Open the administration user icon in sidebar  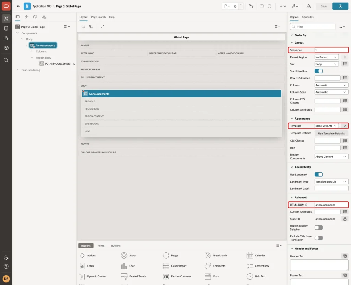click(6, 258)
